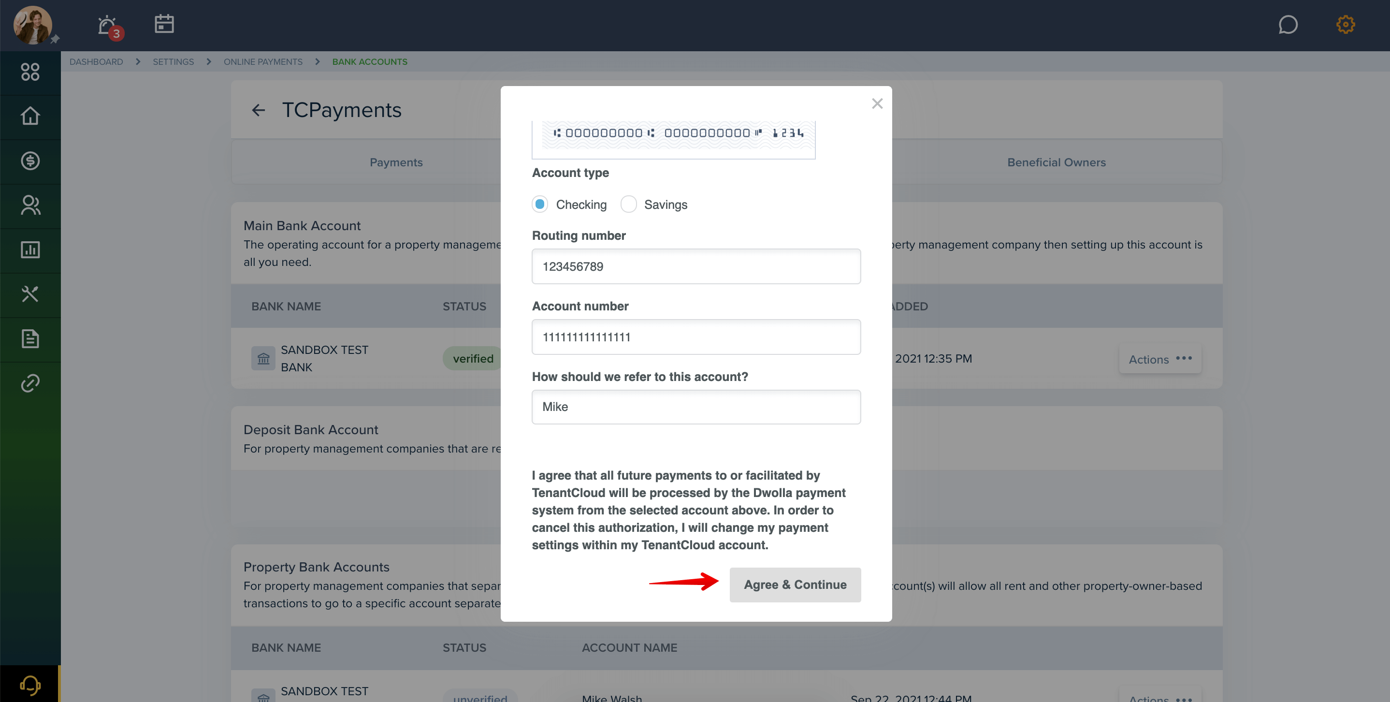The height and width of the screenshot is (702, 1390).
Task: Go to ONLINE PAYMENTS breadcrumb
Action: [x=263, y=61]
